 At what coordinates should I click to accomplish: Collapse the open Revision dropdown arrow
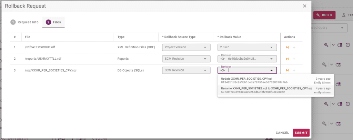click(x=272, y=70)
